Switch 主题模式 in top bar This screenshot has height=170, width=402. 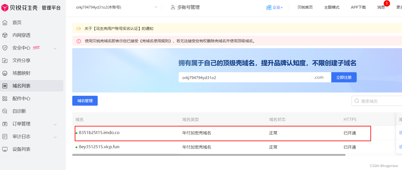click(x=332, y=7)
